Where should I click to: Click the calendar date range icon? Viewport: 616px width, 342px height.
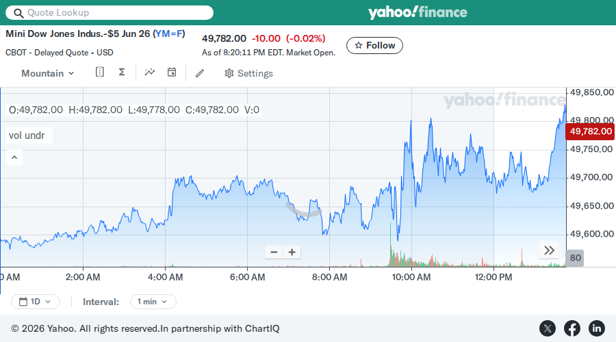172,73
